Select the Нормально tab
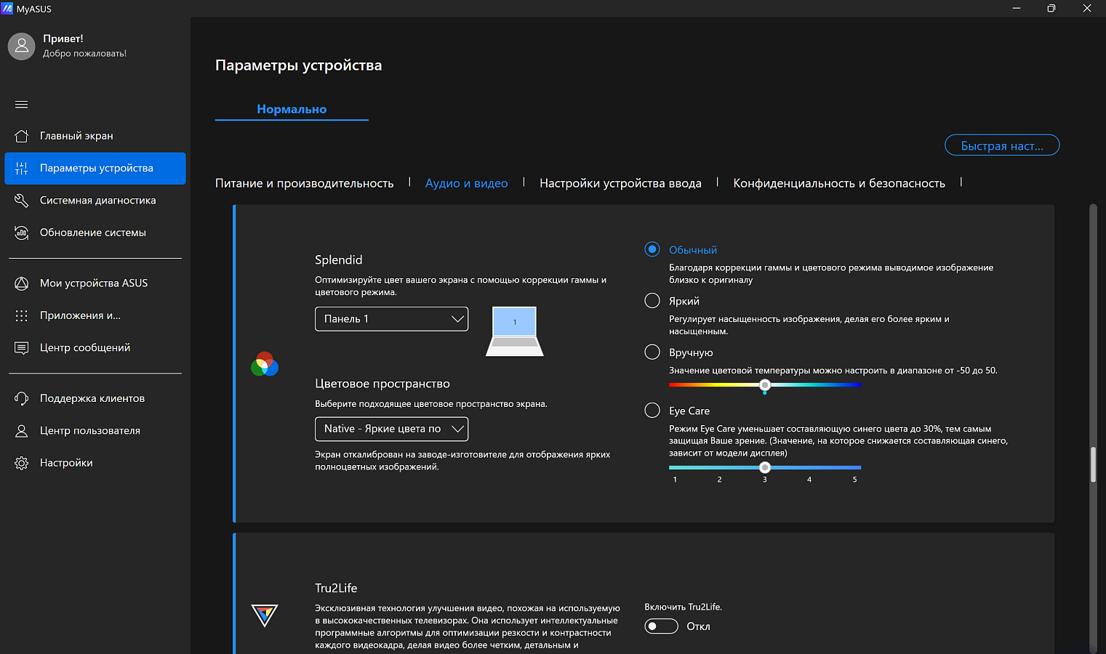 tap(292, 109)
